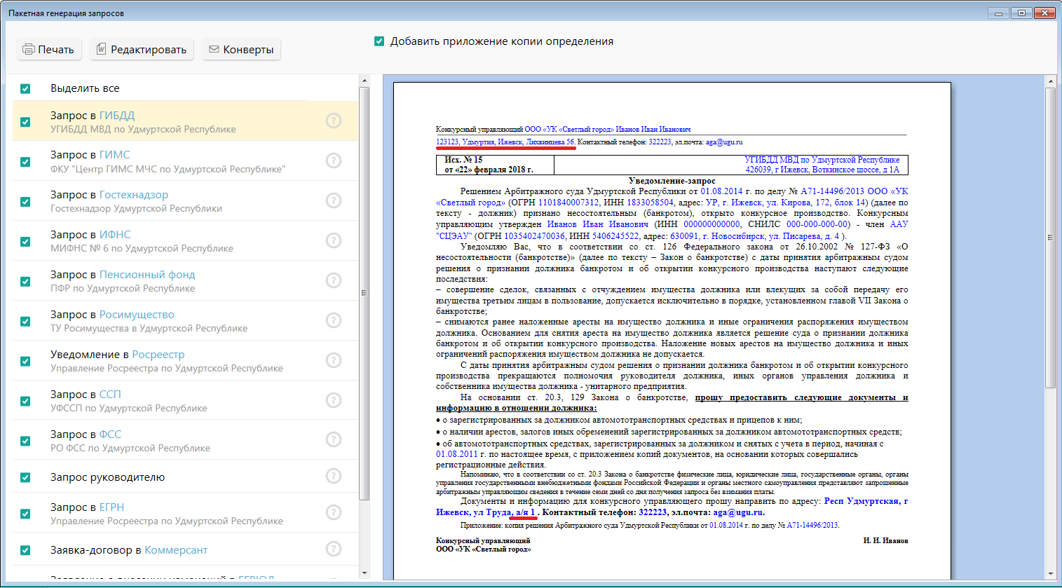Click the help icon for Росимущество request
This screenshot has height=588, width=1062.
coord(334,320)
